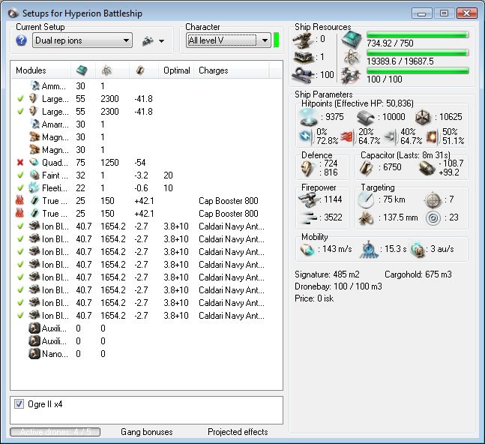Toggle the Faint module active state
Screen dimensions: 485x444
(20, 175)
